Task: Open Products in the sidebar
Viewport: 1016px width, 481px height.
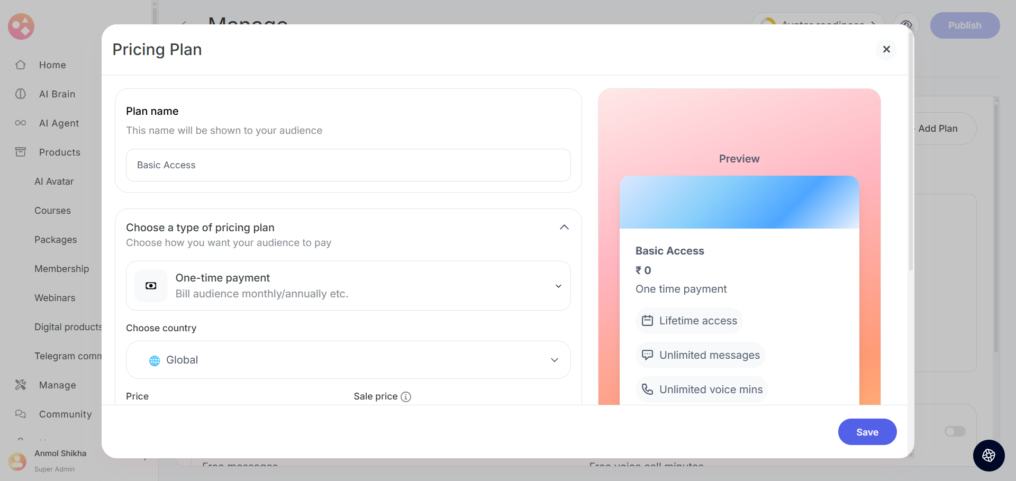Action: (x=60, y=152)
